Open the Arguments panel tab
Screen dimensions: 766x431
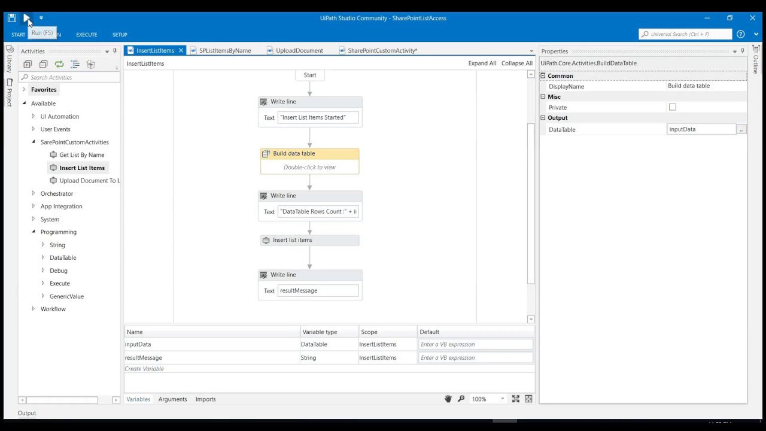pyautogui.click(x=173, y=399)
